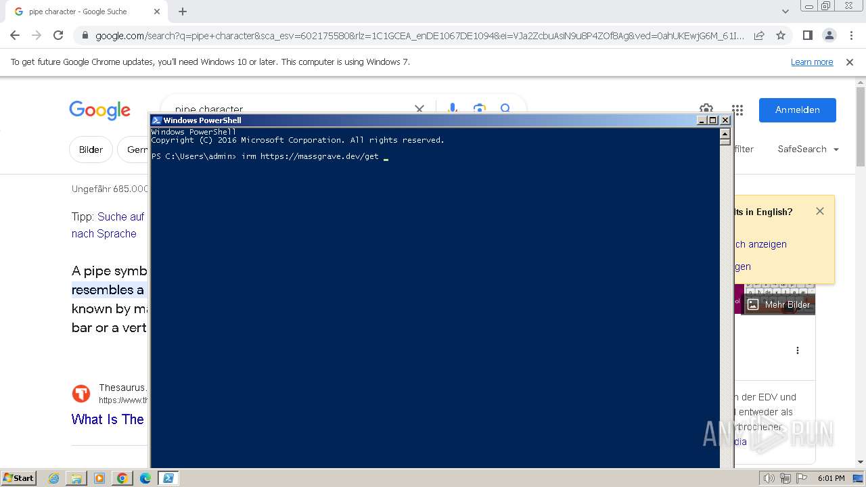Clear the Google search box

(x=419, y=109)
